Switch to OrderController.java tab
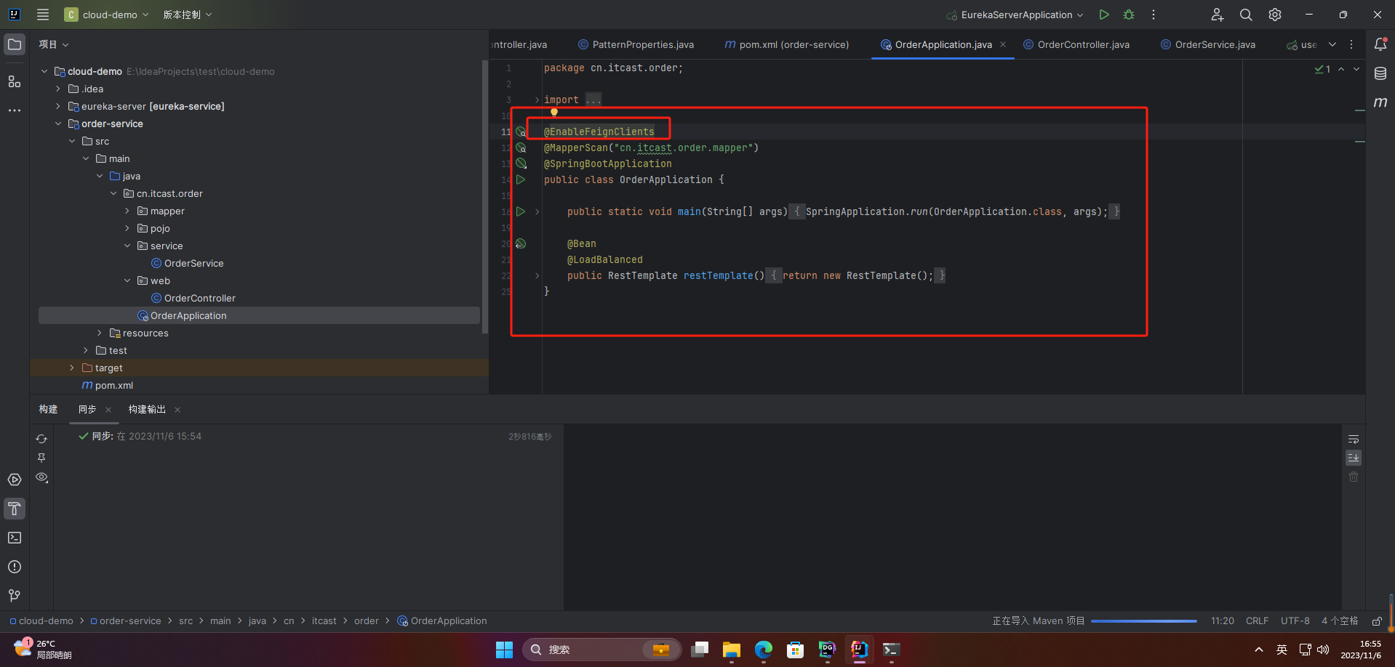Viewport: 1395px width, 667px height. (1076, 44)
